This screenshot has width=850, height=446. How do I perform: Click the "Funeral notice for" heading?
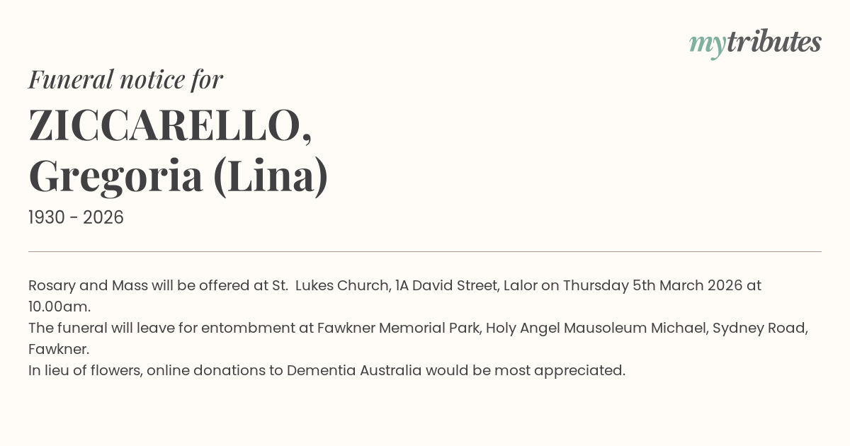(x=125, y=79)
